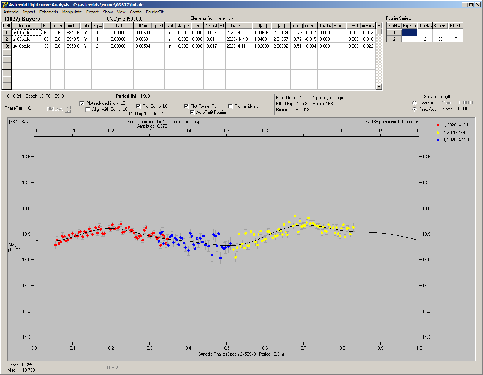Click the LCfilename column header
483x375 pixels.
(26, 26)
